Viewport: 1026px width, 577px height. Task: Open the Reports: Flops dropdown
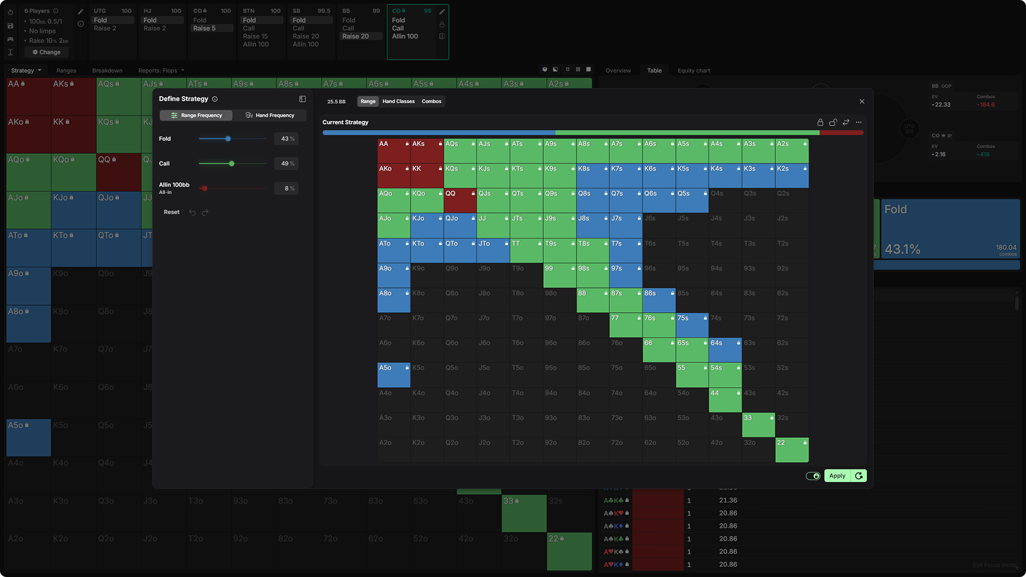[161, 71]
